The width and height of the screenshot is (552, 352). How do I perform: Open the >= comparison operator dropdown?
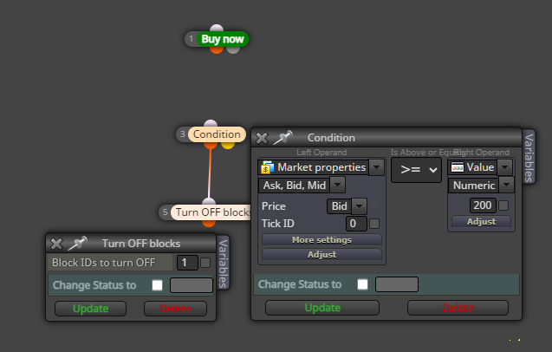point(416,170)
